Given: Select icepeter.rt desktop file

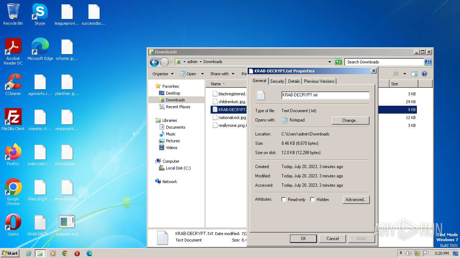Looking at the screenshot, I should pos(40,120).
